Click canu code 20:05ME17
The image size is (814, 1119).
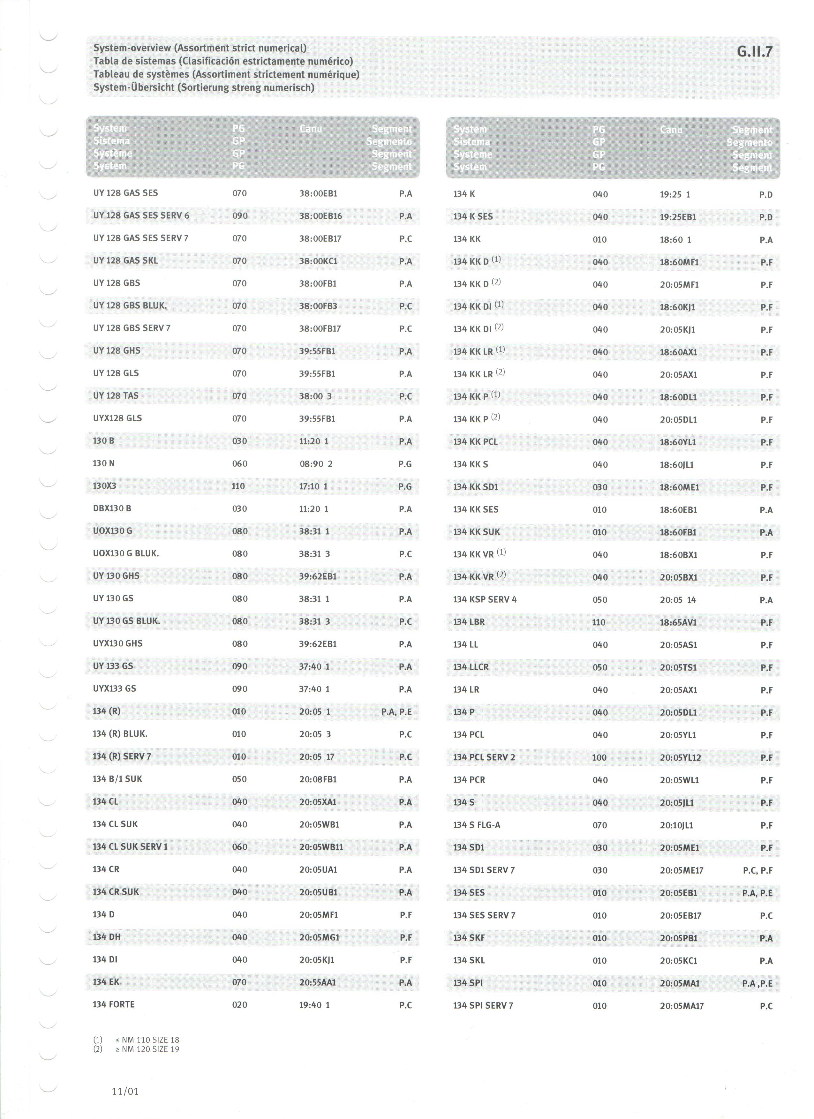pyautogui.click(x=681, y=870)
